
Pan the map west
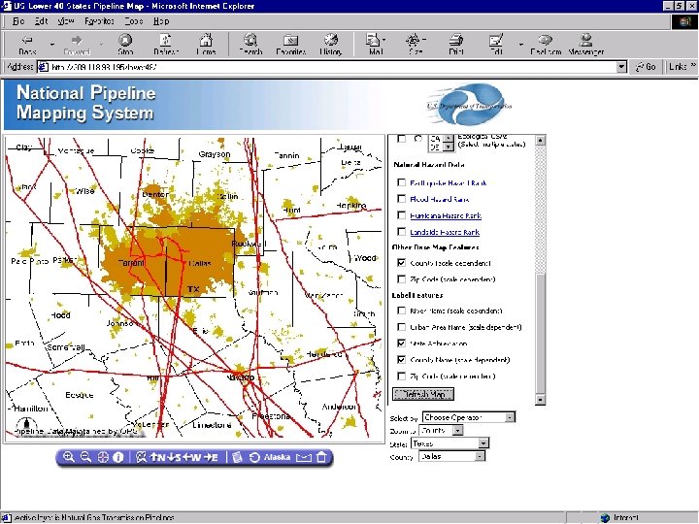click(x=193, y=457)
